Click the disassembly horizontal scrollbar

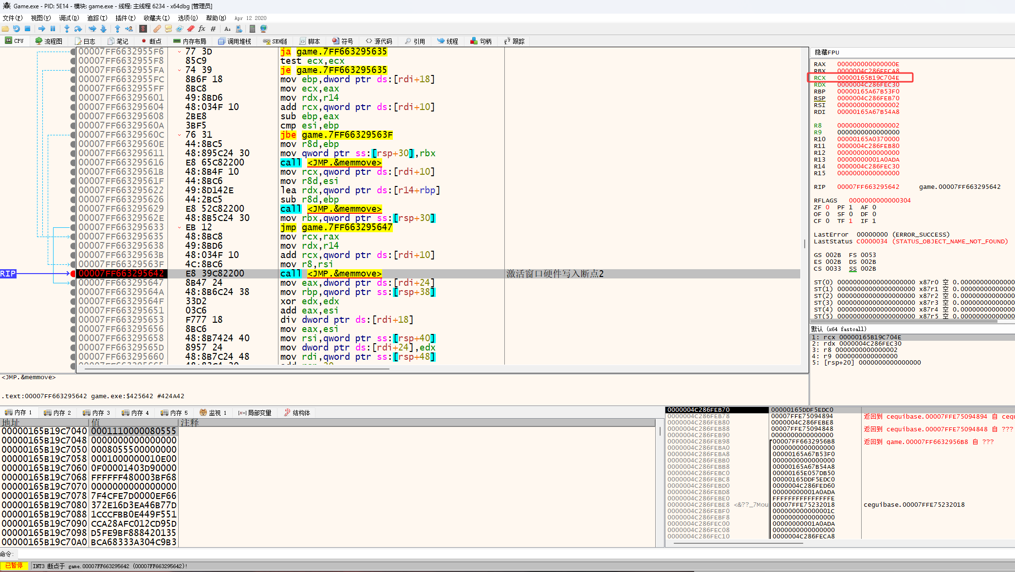pyautogui.click(x=237, y=369)
